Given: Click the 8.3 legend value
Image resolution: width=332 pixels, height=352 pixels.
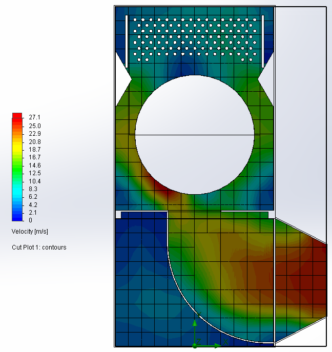Looking at the screenshot, I should tap(33, 189).
